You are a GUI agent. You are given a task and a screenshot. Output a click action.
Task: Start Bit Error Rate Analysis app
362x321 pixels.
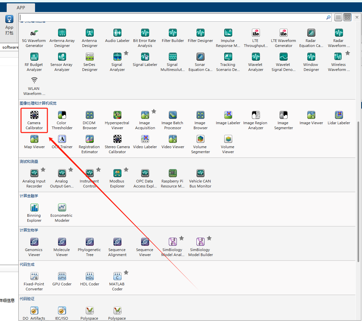coord(145,38)
